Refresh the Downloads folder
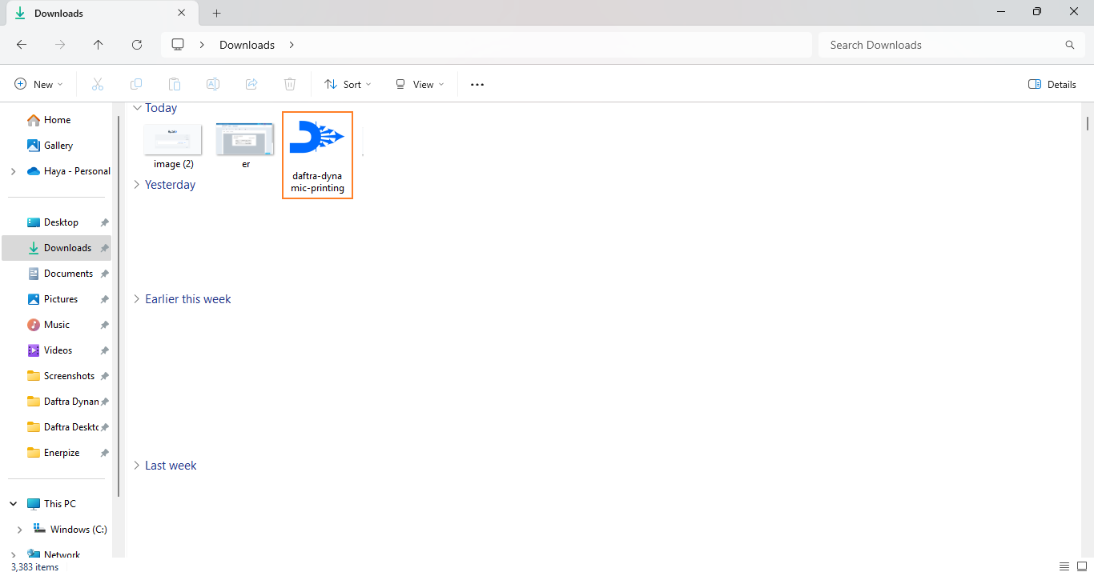 137,45
